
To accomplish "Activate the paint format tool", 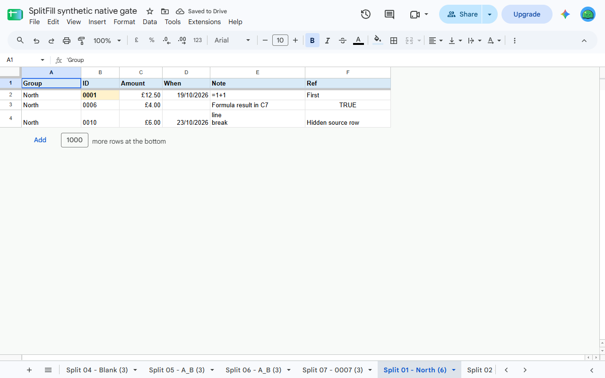I will coord(81,41).
